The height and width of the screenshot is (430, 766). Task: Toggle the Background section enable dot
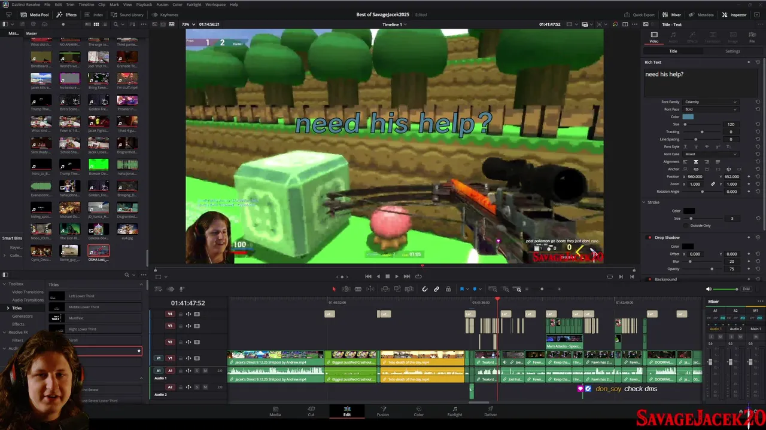click(x=649, y=279)
